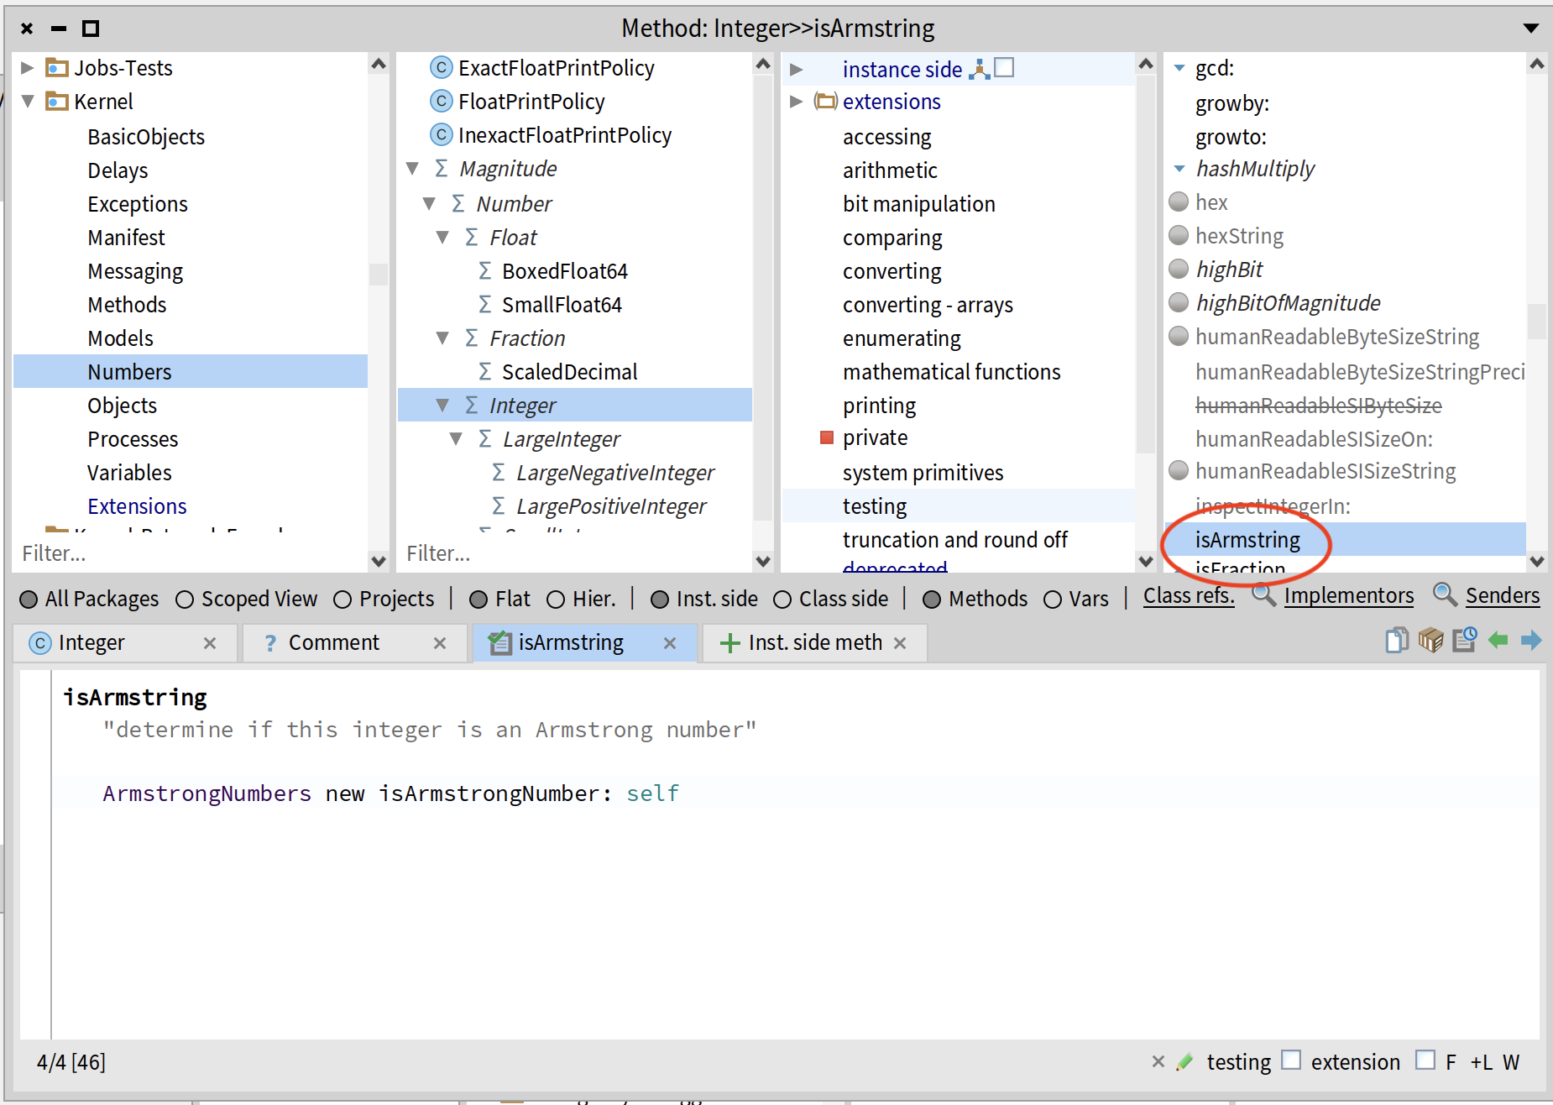Viewport: 1553px width, 1105px height.
Task: Click the package Filter input field
Action: 191,553
